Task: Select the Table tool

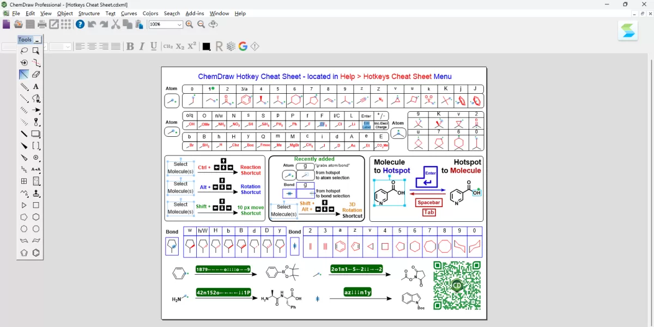Action: click(24, 181)
